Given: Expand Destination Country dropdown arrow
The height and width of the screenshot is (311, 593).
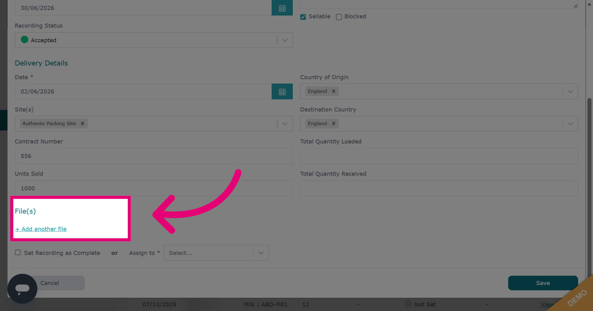Looking at the screenshot, I should pyautogui.click(x=570, y=123).
